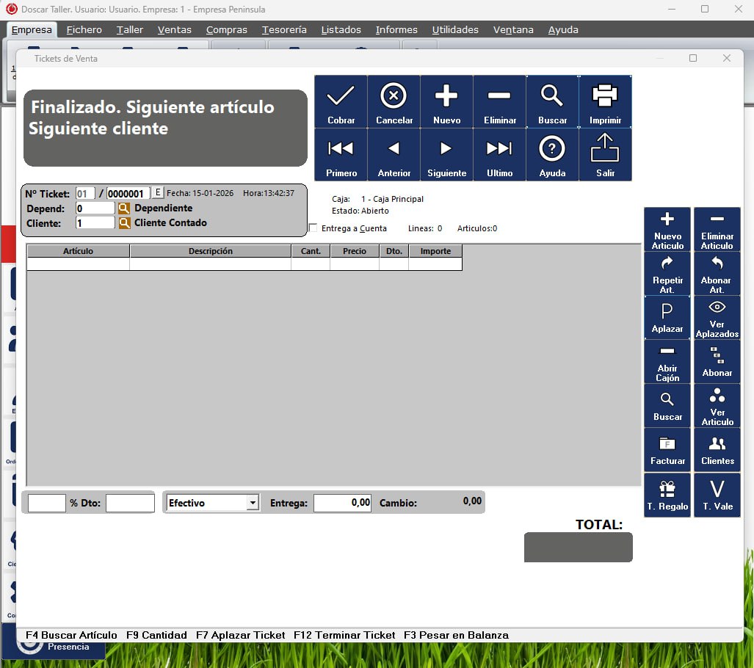Click the Entrega amount input field

342,503
